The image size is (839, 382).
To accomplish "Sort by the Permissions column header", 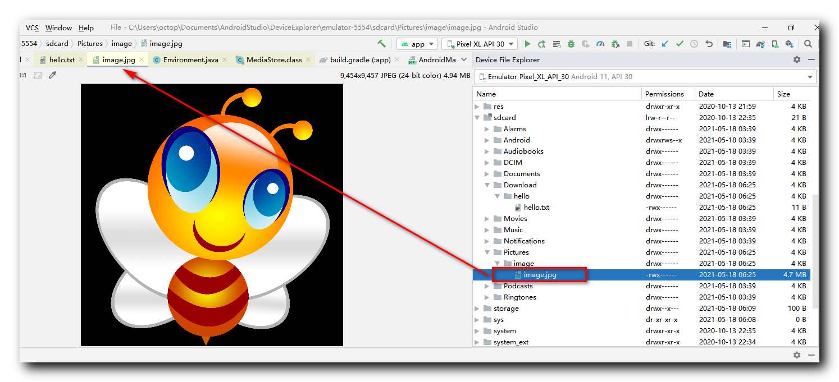I will pos(668,94).
